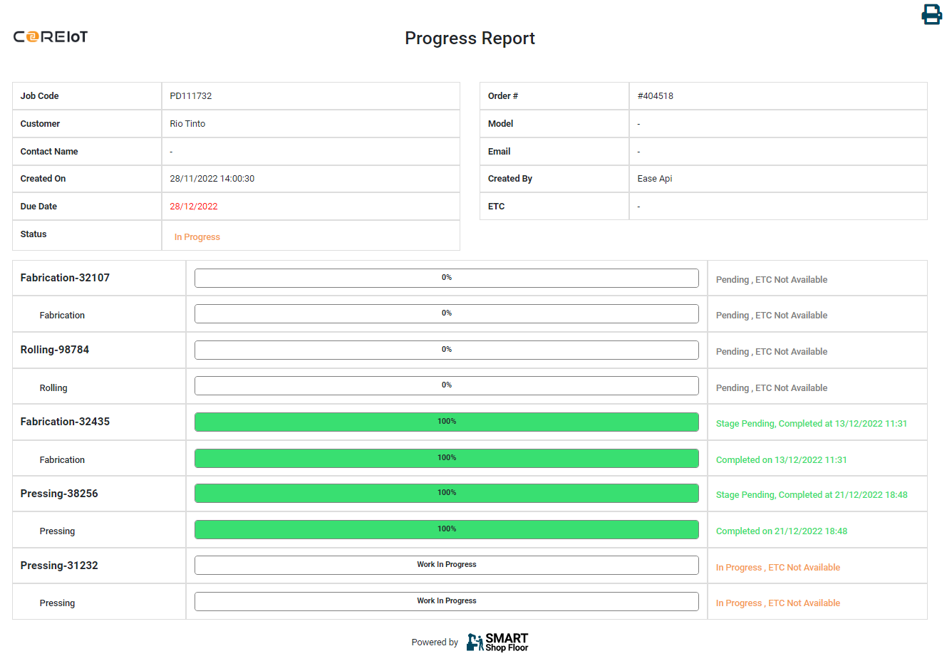Click the COREIoT logo
The width and height of the screenshot is (947, 661).
51,37
